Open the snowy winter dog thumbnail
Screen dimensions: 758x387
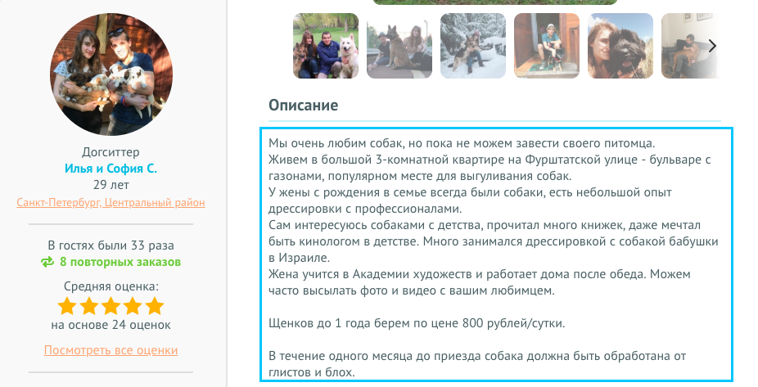473,46
